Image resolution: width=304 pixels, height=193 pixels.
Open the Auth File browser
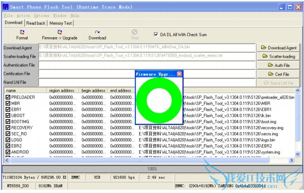279,65
